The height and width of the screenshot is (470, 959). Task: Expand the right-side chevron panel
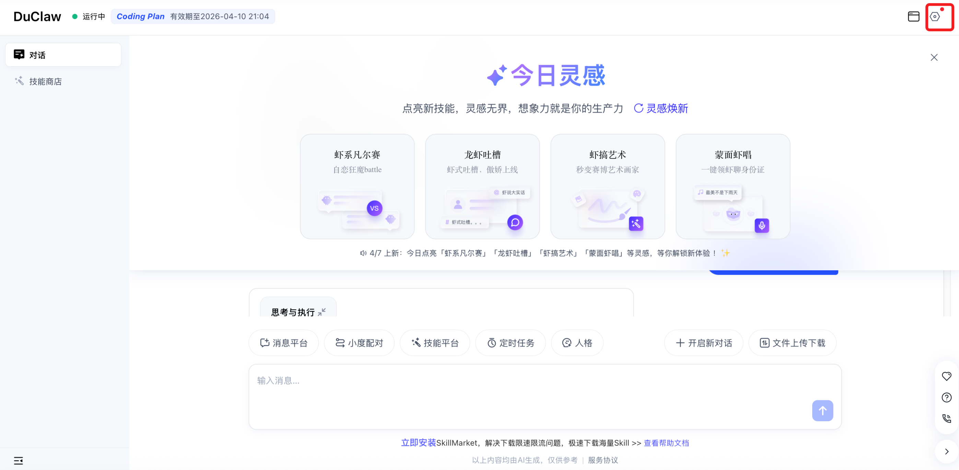pyautogui.click(x=946, y=451)
